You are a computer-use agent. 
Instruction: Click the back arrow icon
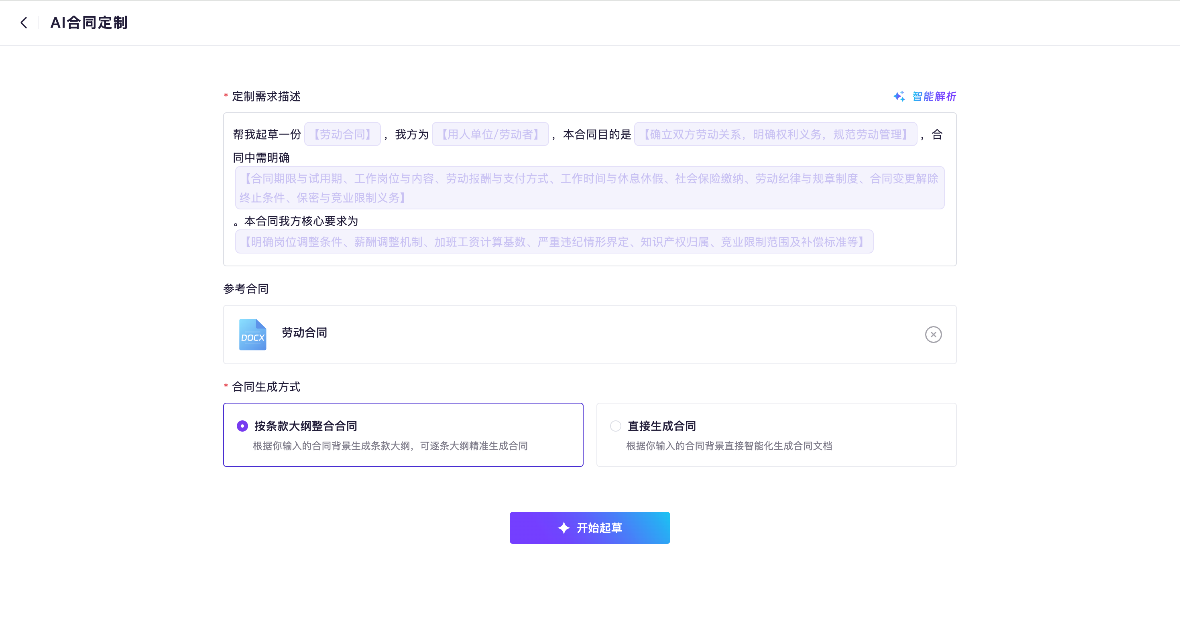pyautogui.click(x=24, y=22)
